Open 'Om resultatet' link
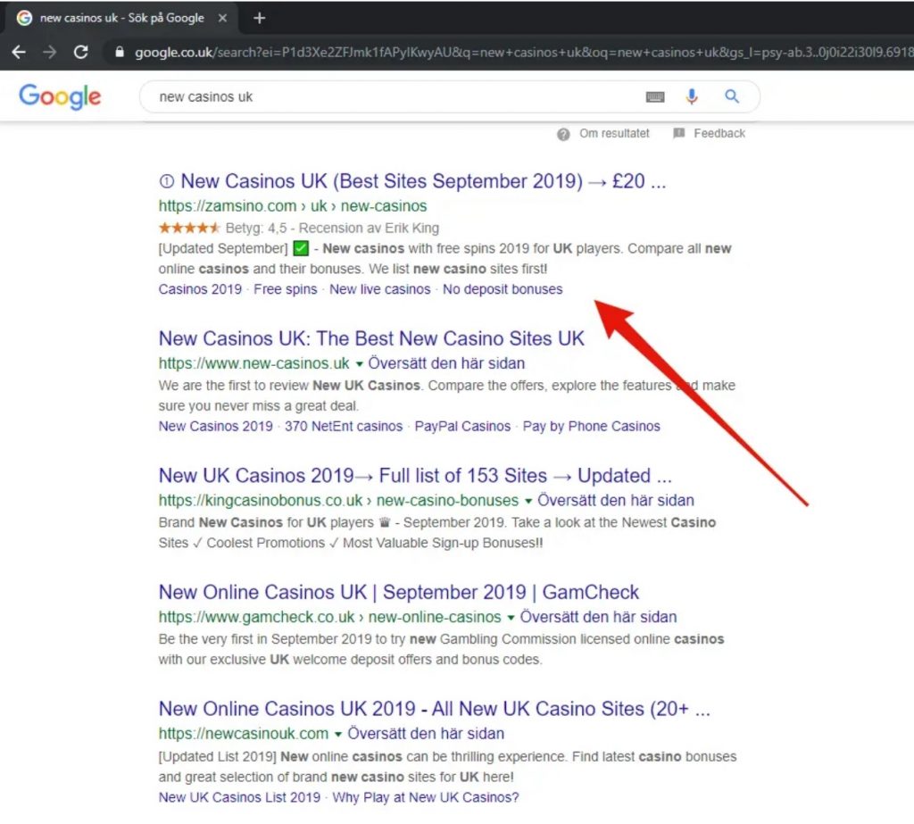This screenshot has width=914, height=824. point(614,134)
